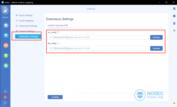Viewport: 177px width, 107px height.
Task: Click the src_config label
Action: click(52, 32)
